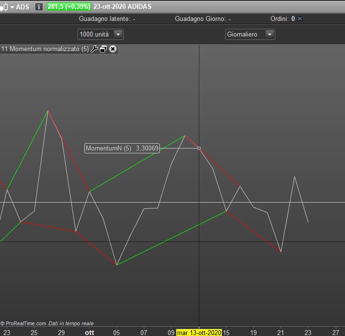Close the Momentum normalizzato indicator
This screenshot has height=336, width=345.
click(113, 49)
